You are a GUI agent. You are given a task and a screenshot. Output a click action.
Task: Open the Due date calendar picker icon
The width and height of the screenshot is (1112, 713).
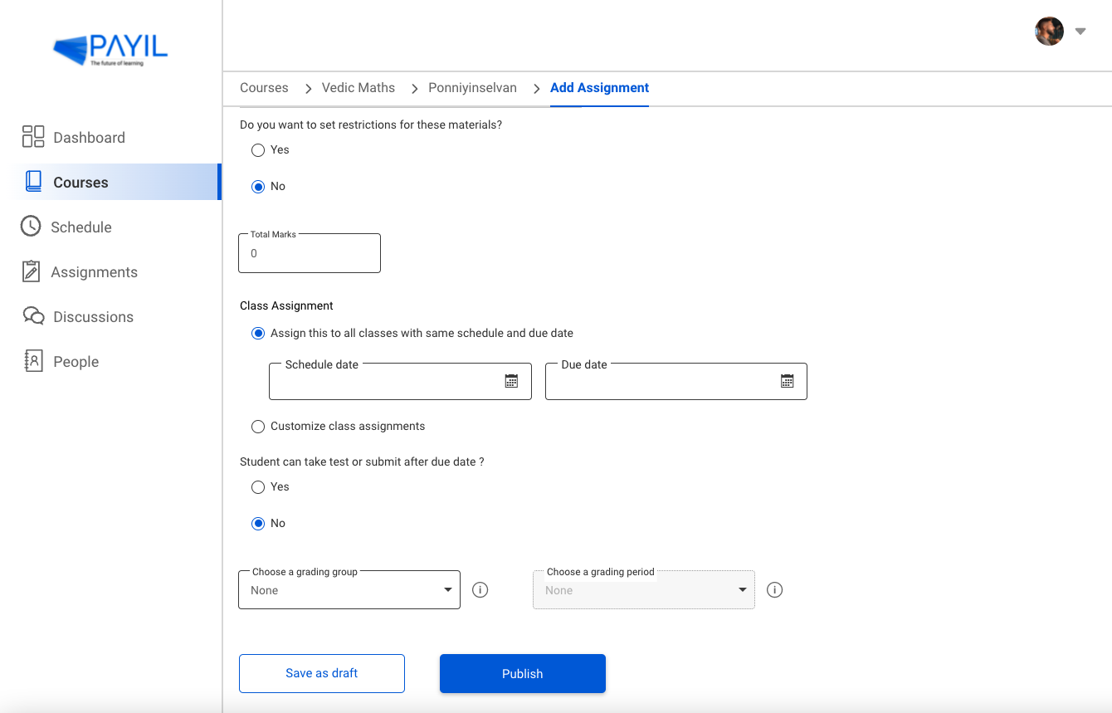[788, 381]
